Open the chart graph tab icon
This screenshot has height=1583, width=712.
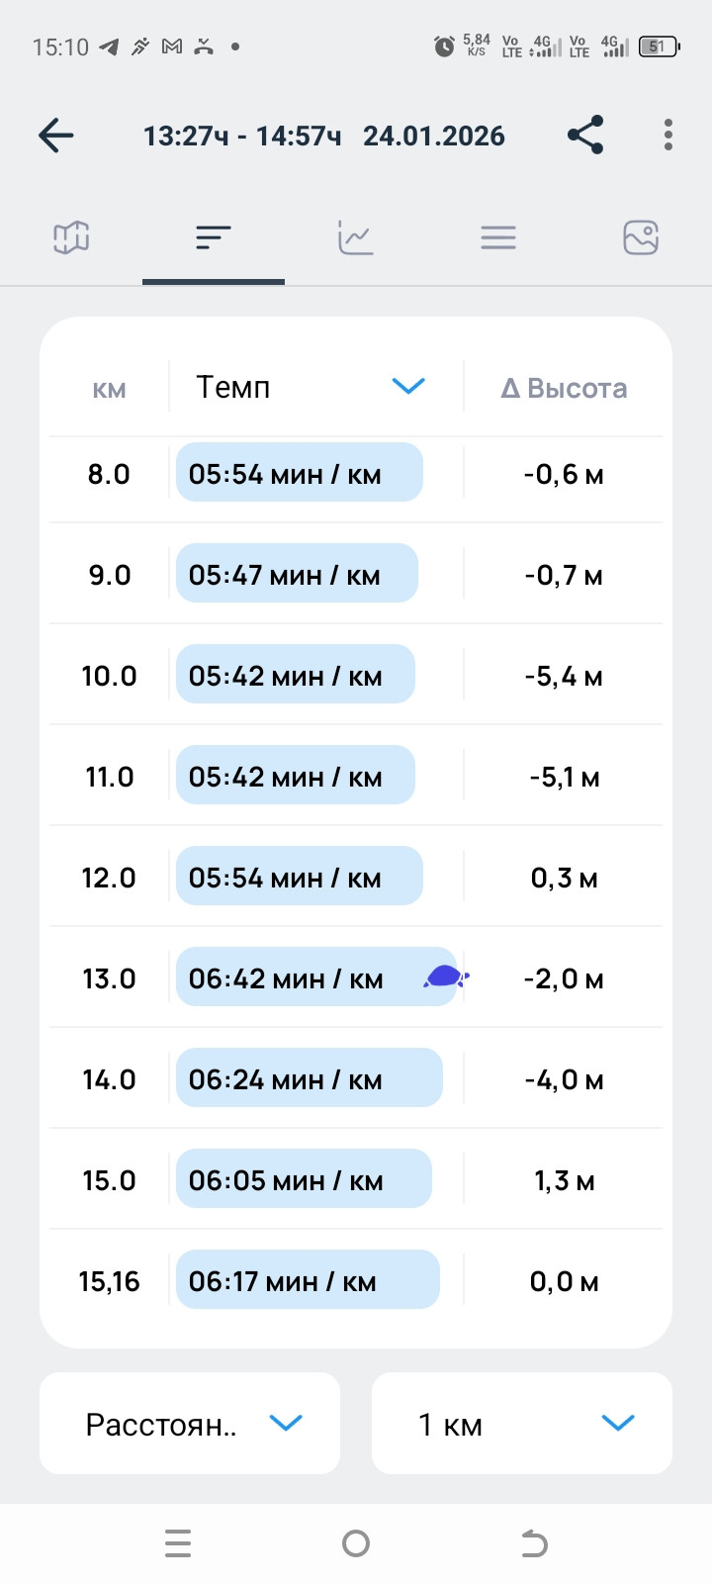[x=356, y=237]
